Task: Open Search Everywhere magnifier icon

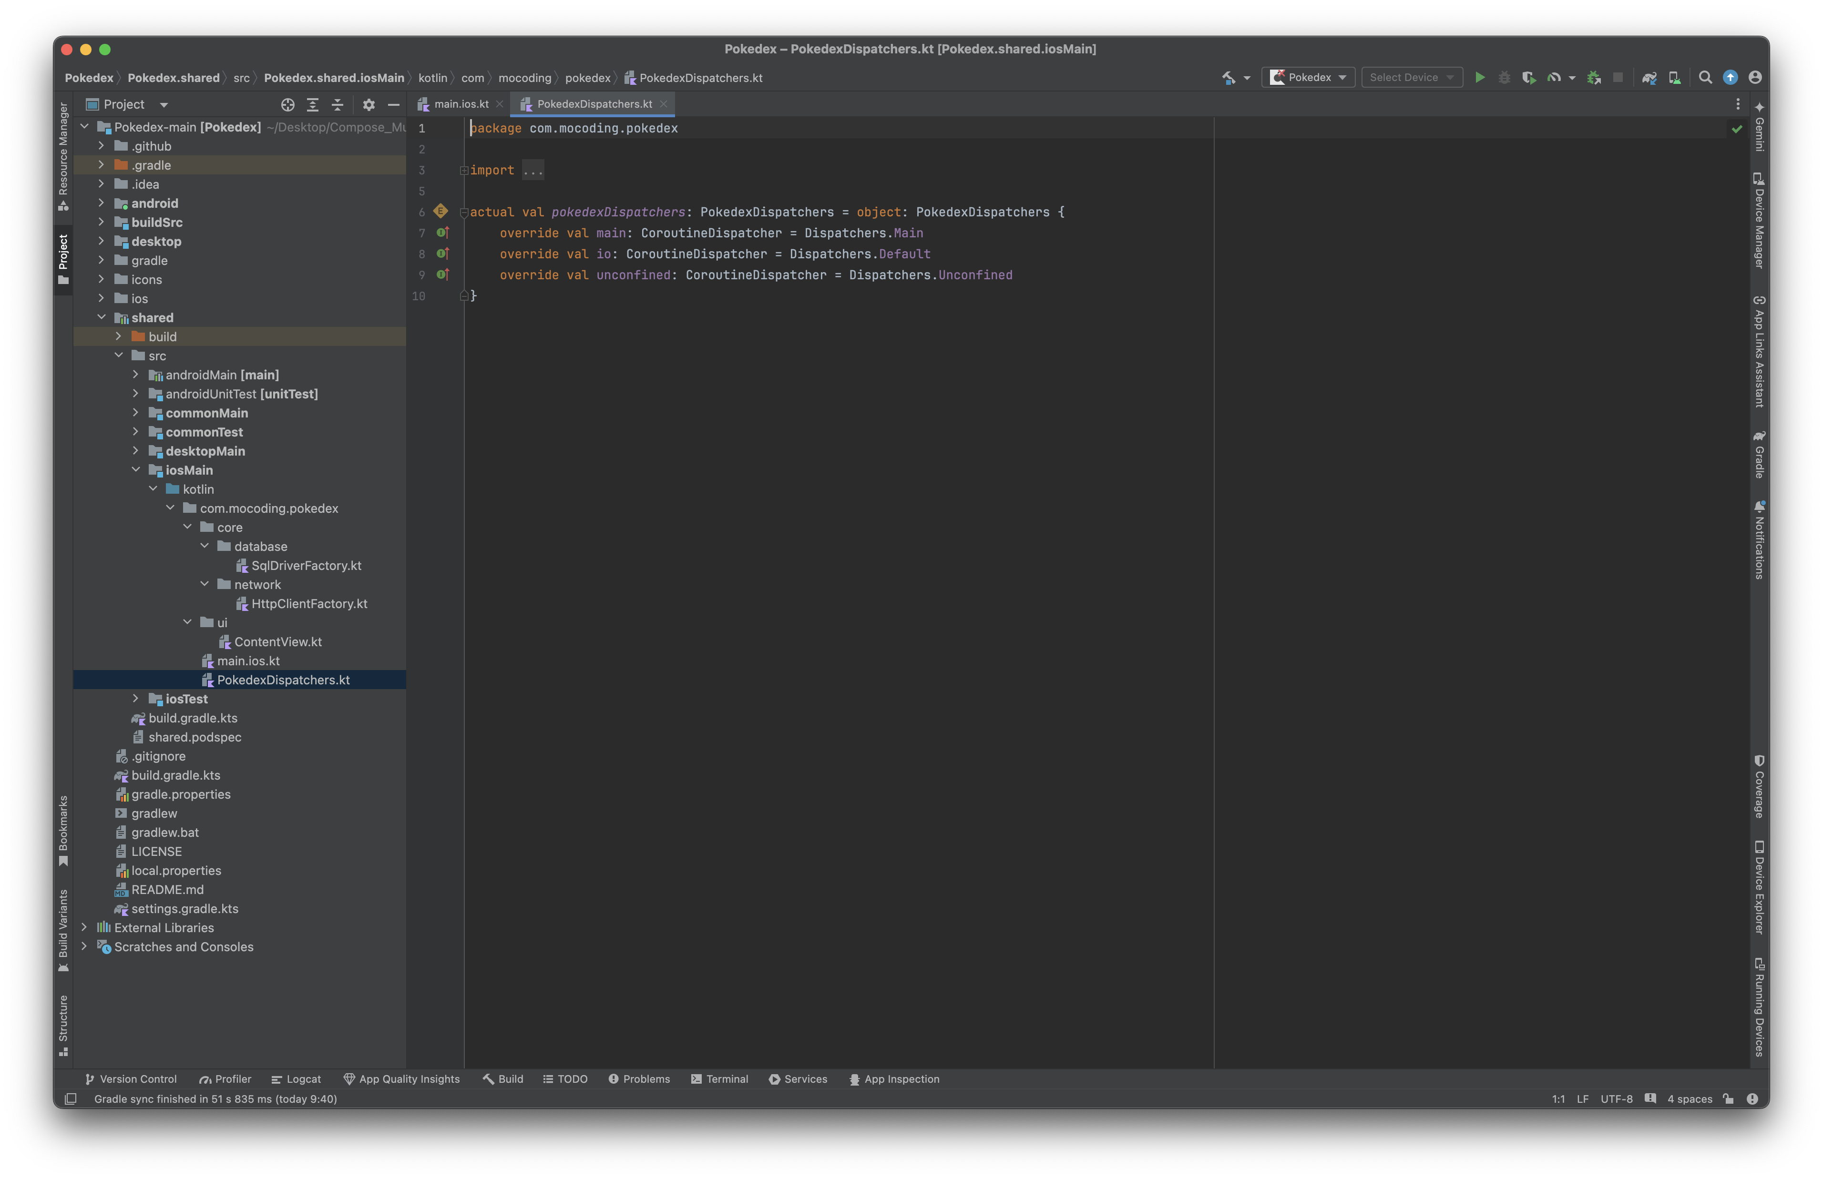Action: pyautogui.click(x=1705, y=77)
